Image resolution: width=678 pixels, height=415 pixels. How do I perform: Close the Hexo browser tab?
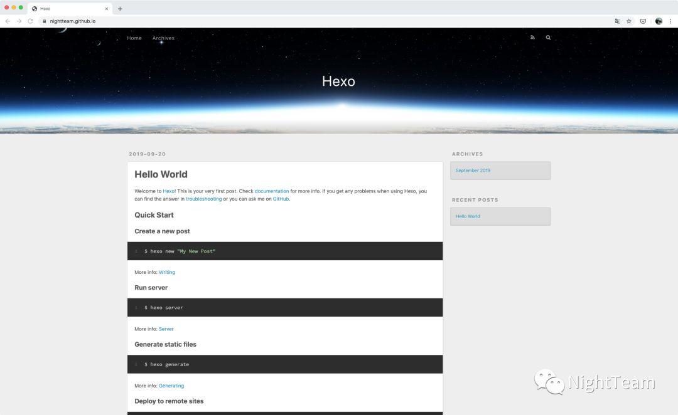(x=106, y=9)
